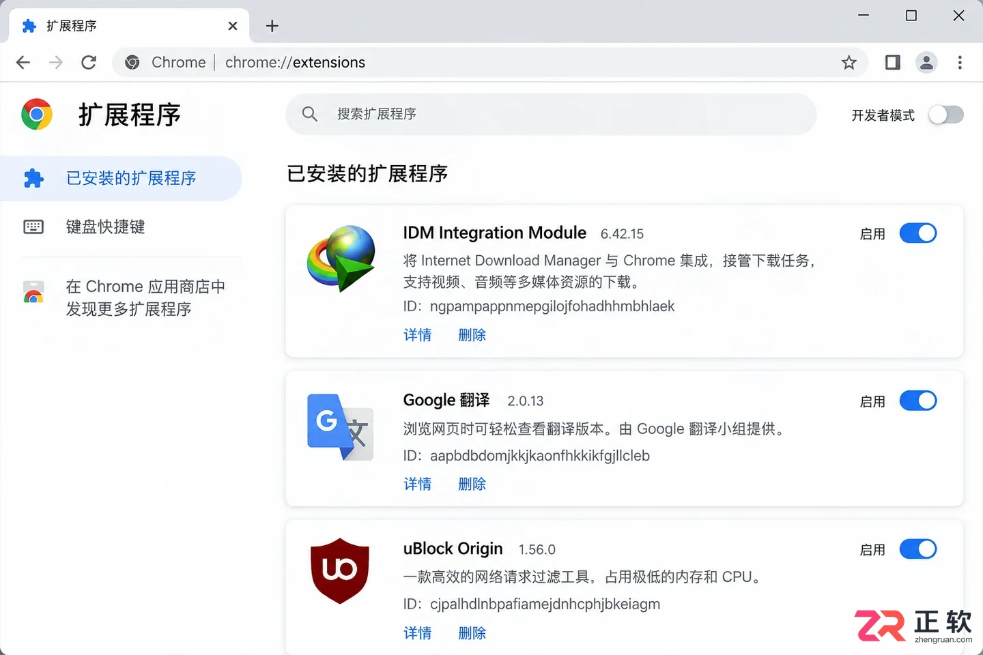
Task: Click the Google 翻译 extension icon
Action: [340, 427]
